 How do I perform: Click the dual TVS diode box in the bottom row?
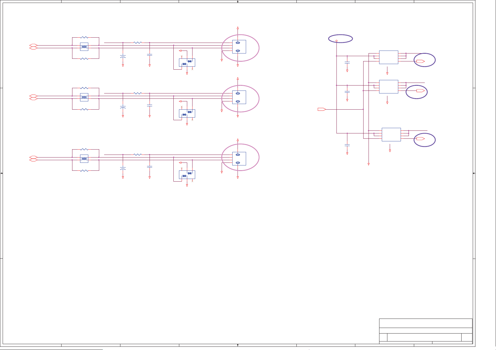(187, 175)
